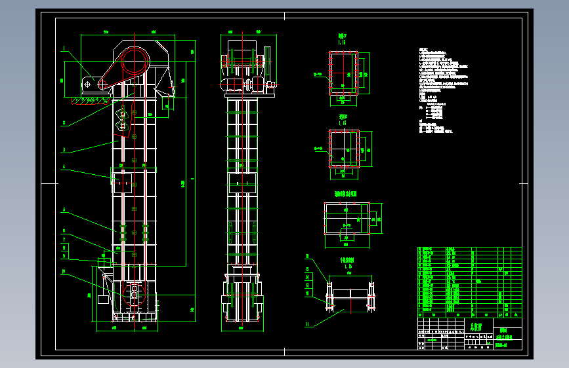Select the red hatched foundation block
The image size is (569, 368).
coord(91,100)
